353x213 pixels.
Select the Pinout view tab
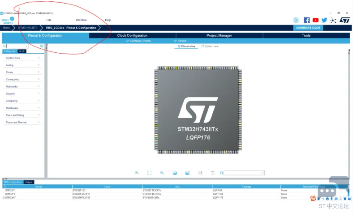point(186,47)
